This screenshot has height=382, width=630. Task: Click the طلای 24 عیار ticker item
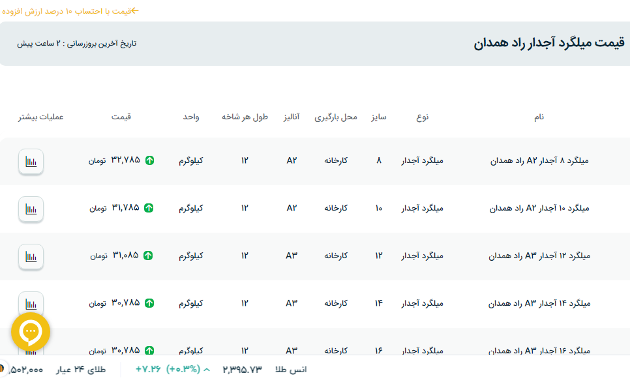81,370
